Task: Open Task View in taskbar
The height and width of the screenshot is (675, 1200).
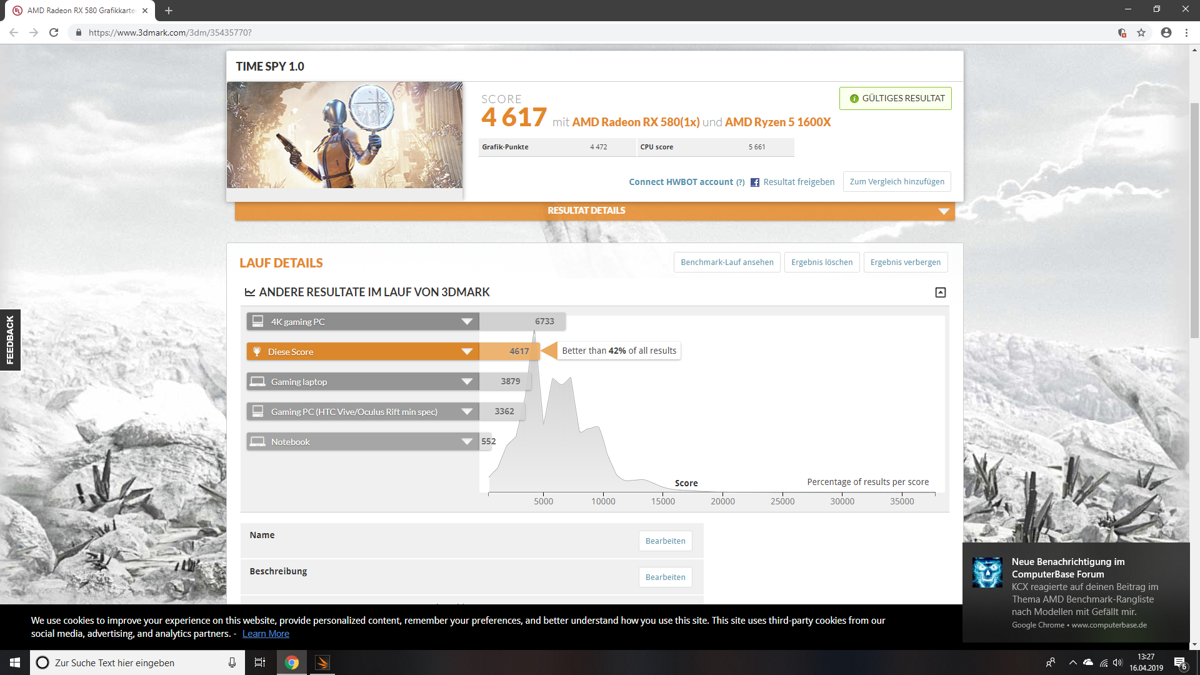Action: pos(260,662)
